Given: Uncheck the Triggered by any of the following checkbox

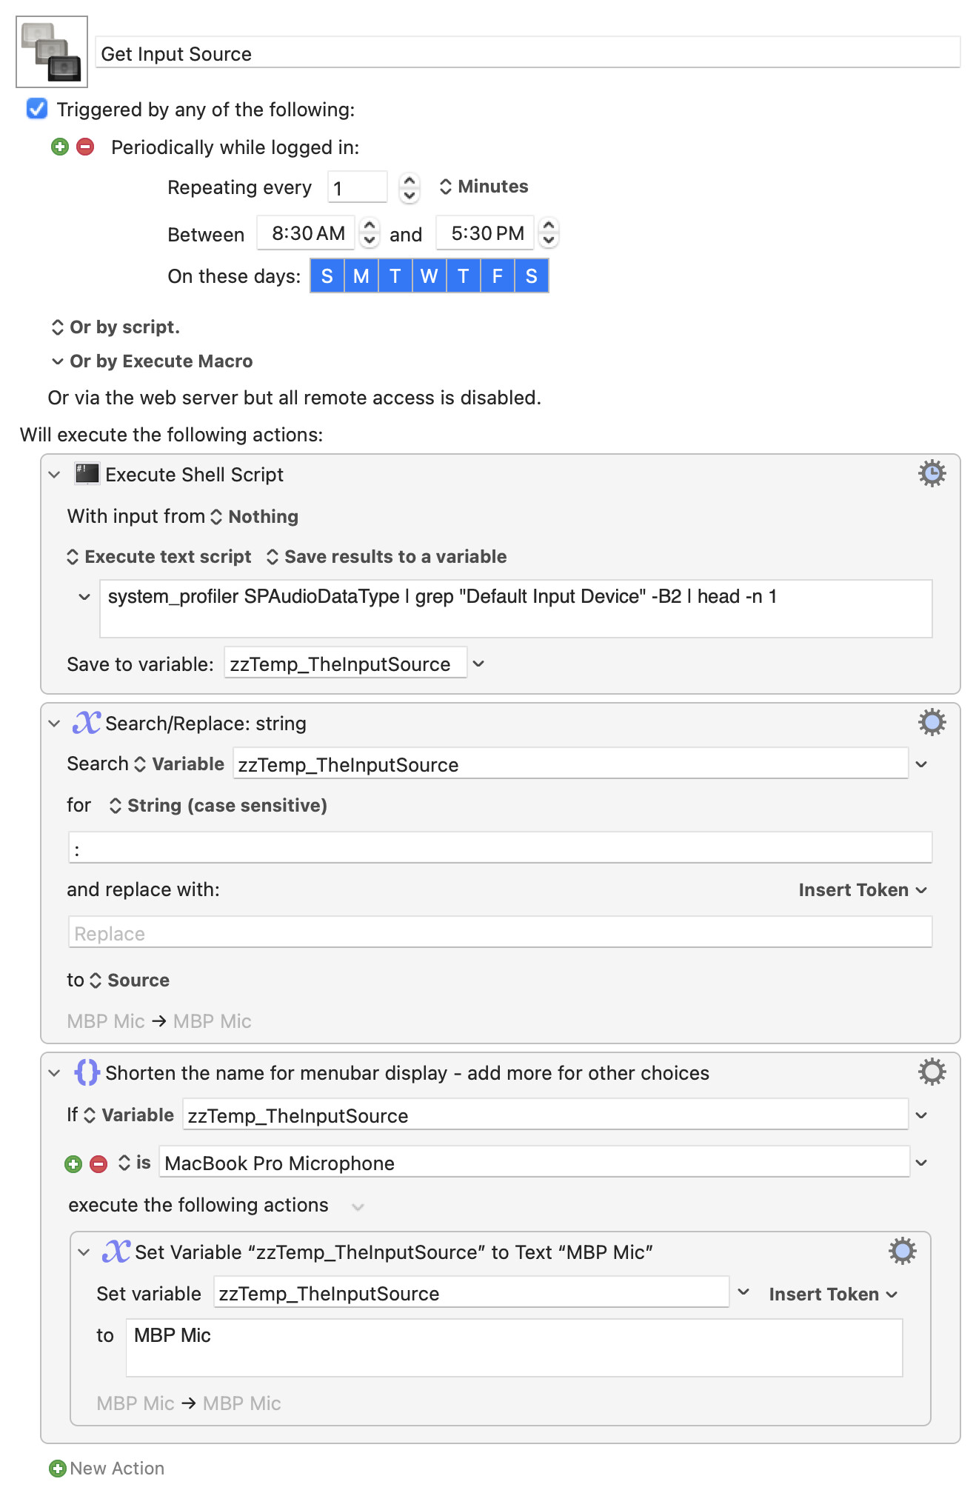Looking at the screenshot, I should click(x=37, y=109).
